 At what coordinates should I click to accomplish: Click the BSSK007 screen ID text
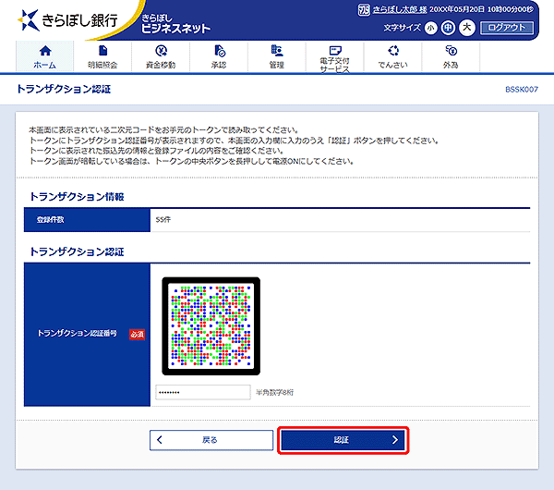pyautogui.click(x=522, y=90)
